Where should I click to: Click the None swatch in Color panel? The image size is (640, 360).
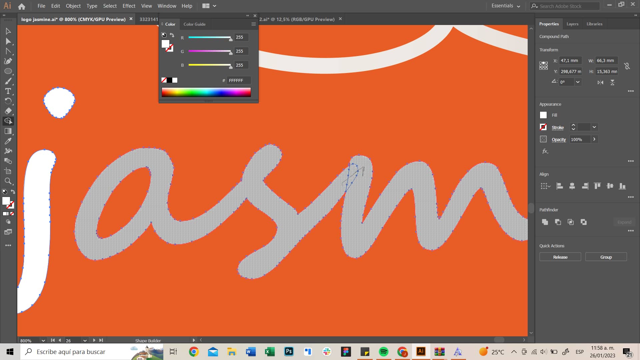(164, 80)
